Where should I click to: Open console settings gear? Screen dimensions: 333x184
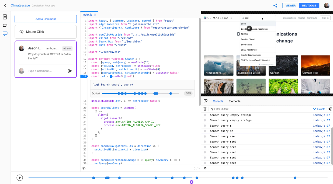click(330, 109)
